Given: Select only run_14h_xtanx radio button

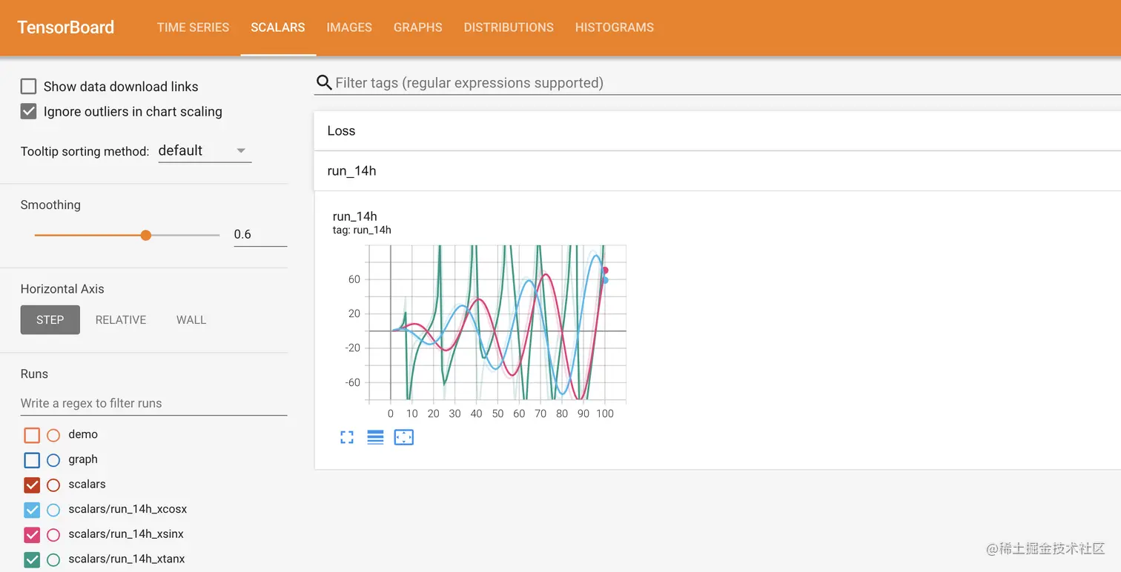Looking at the screenshot, I should (53, 560).
